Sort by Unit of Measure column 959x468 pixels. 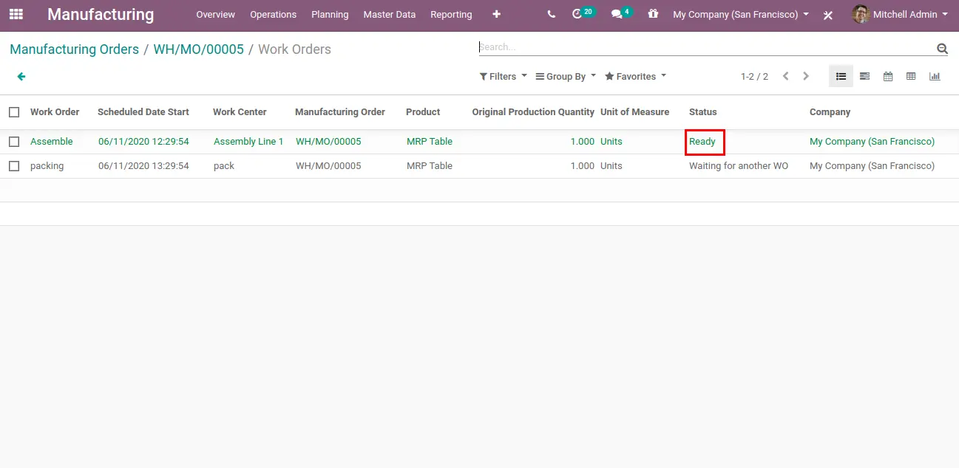(x=634, y=112)
